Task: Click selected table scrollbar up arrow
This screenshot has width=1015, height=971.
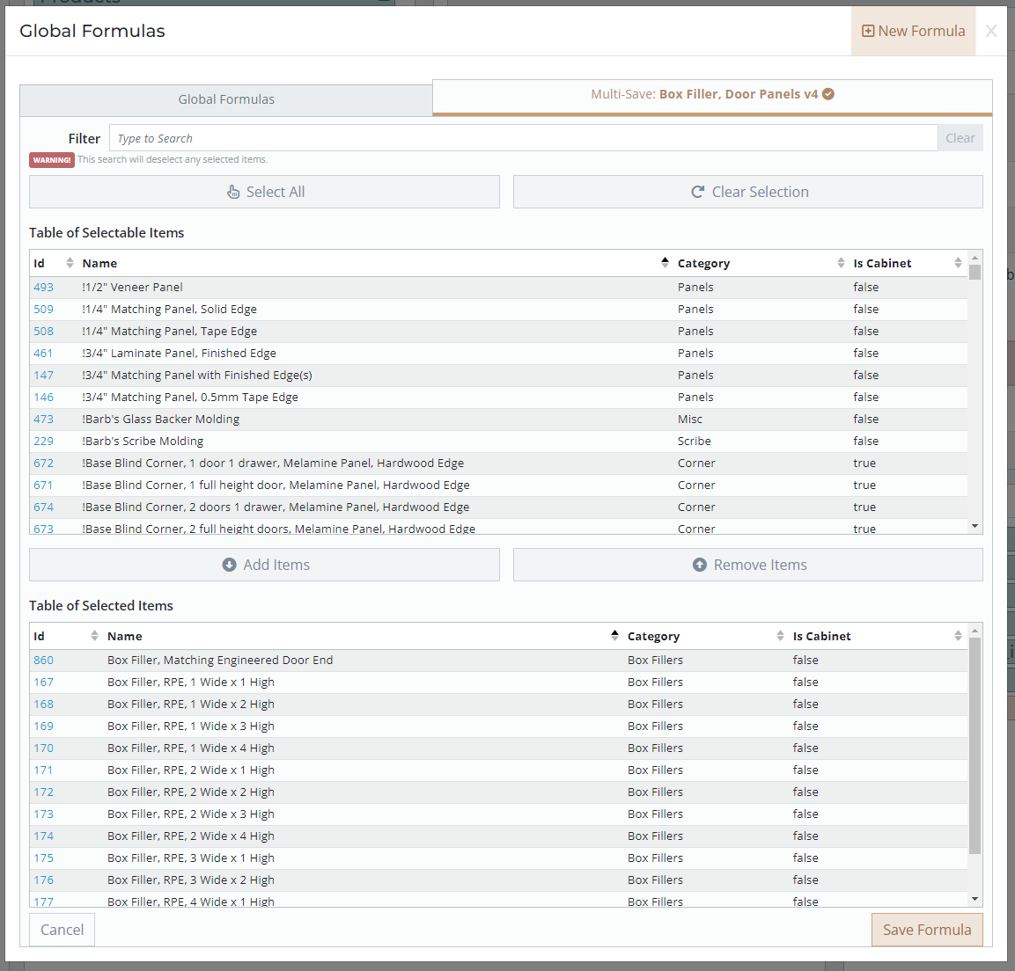Action: coord(975,630)
